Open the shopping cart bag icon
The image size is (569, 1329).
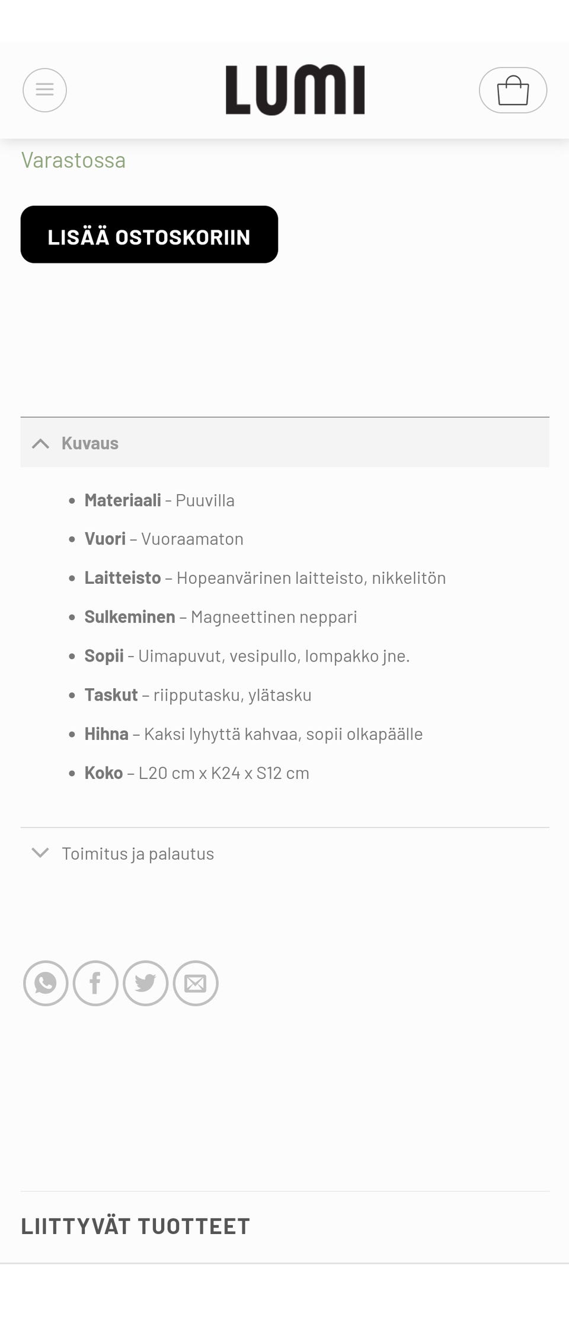(x=513, y=90)
